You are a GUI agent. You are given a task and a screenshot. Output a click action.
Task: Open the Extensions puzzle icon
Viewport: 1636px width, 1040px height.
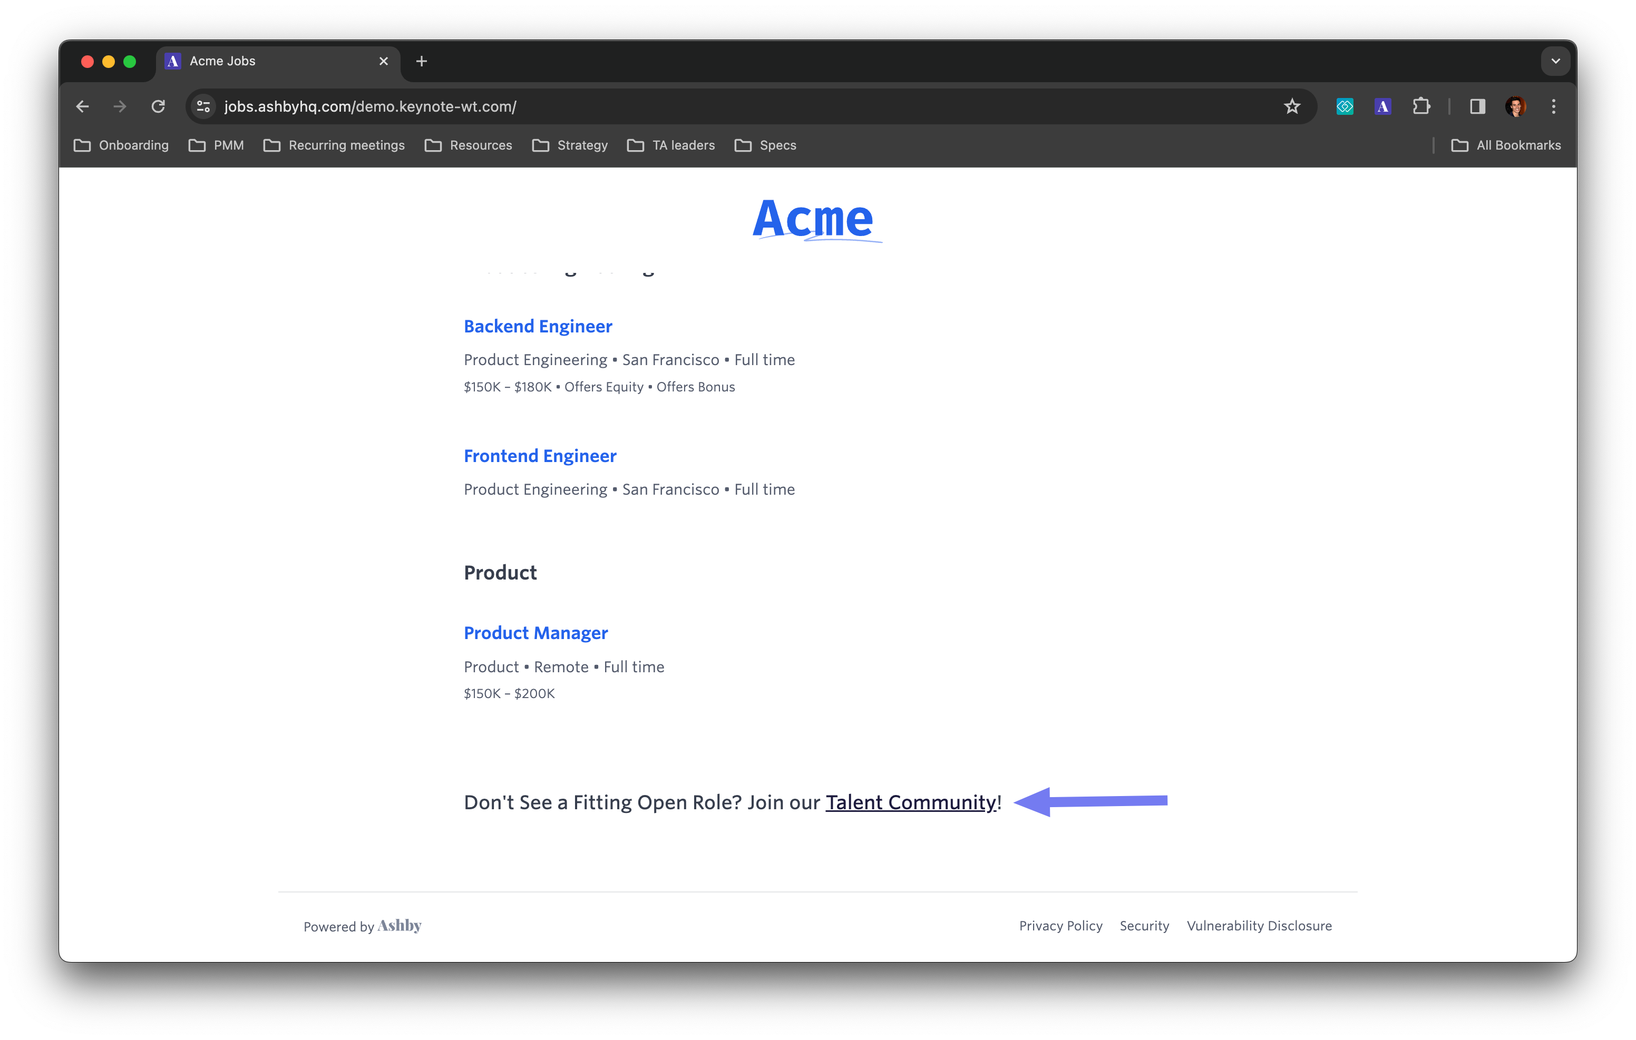(x=1420, y=106)
